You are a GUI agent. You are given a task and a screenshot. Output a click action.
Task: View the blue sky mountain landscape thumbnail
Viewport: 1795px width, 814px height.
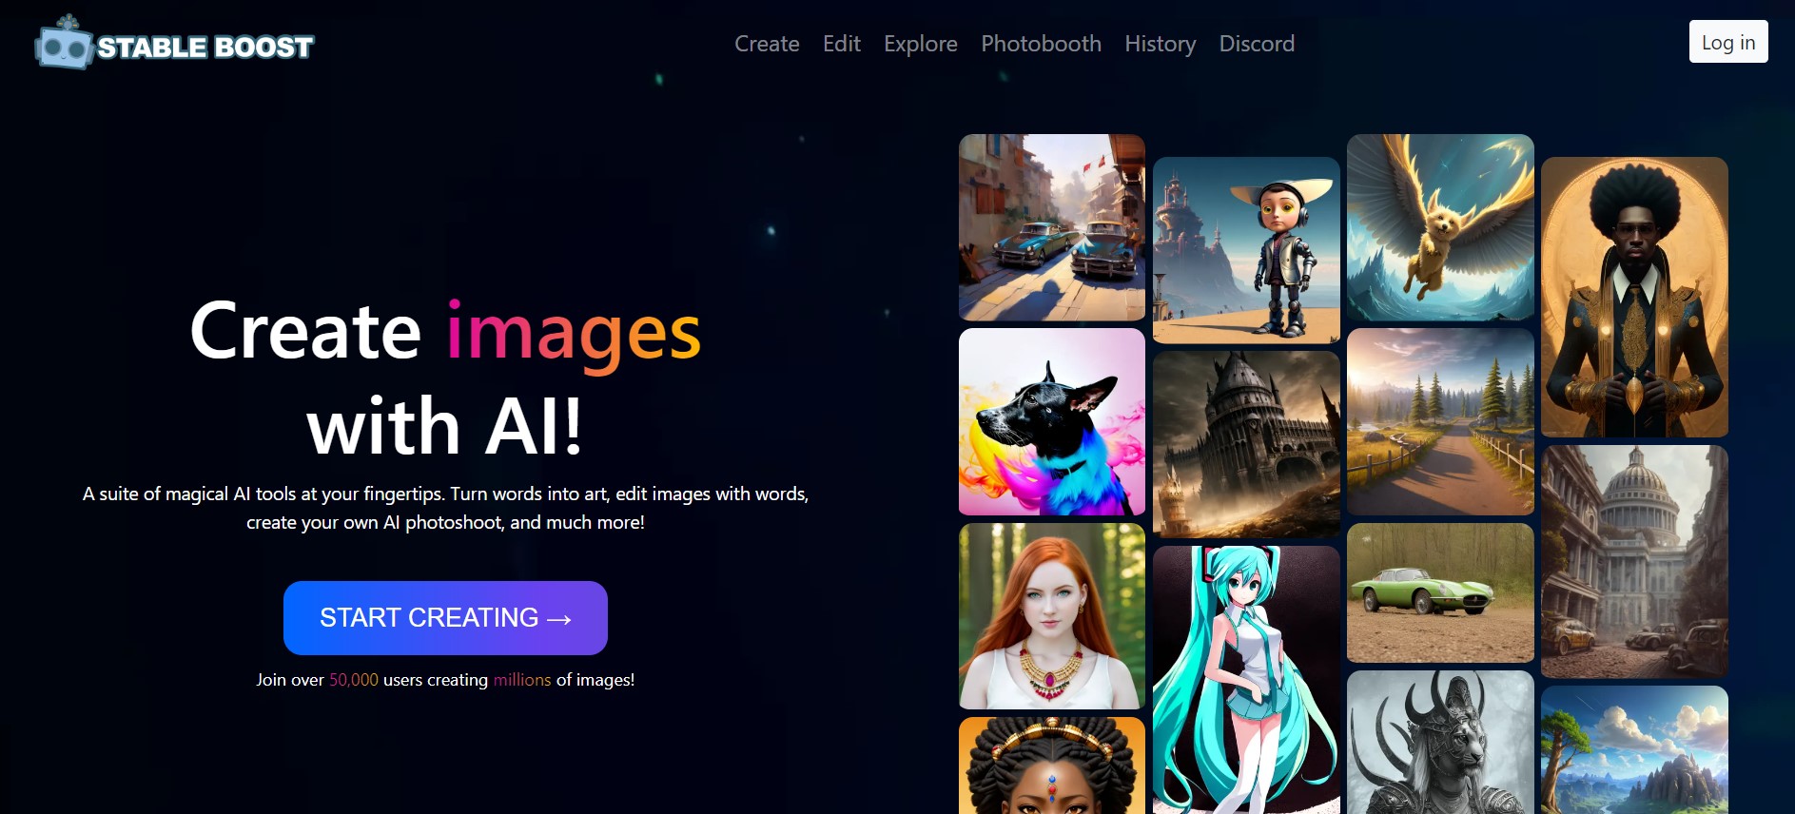[x=1634, y=749]
